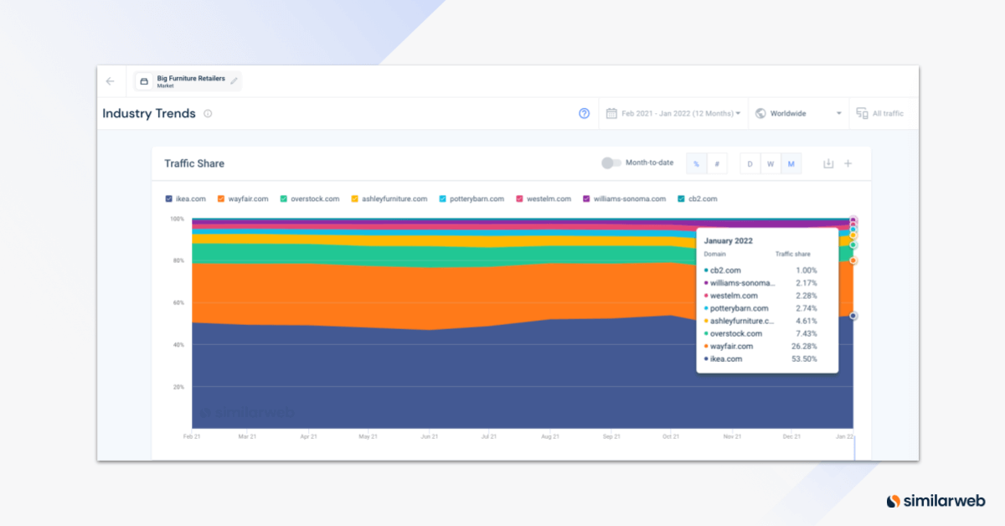Click westelm.com row showing 2.28% in tooltip
This screenshot has height=526, width=1005.
760,296
